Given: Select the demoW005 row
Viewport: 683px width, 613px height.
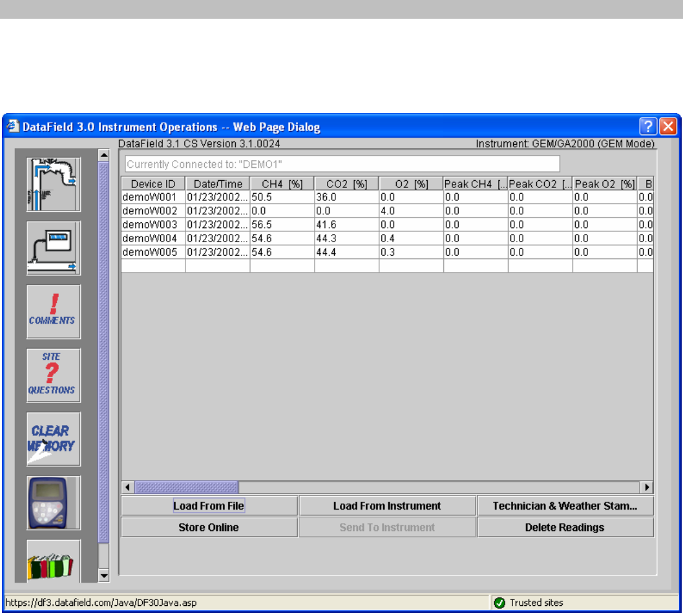Looking at the screenshot, I should (x=387, y=252).
